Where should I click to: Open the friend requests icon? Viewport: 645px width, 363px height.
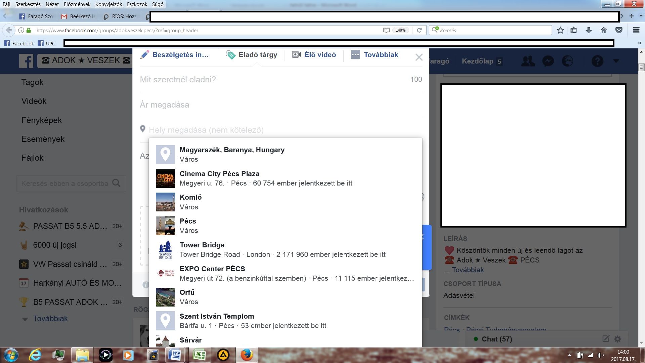[528, 61]
